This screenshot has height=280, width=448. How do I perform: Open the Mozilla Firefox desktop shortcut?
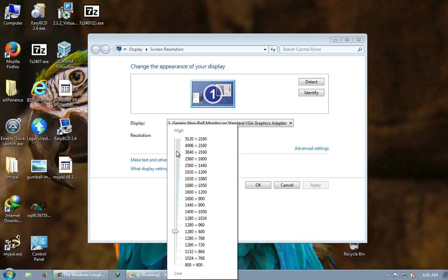click(x=13, y=55)
